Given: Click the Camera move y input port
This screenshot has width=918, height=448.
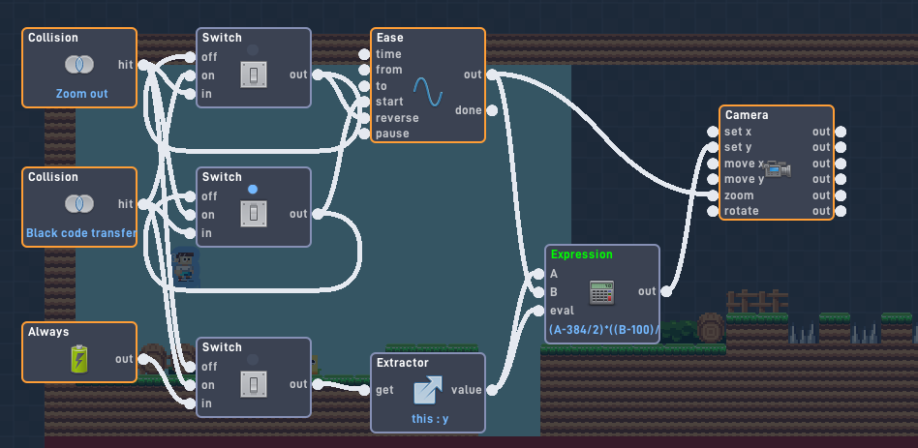Looking at the screenshot, I should (x=713, y=179).
